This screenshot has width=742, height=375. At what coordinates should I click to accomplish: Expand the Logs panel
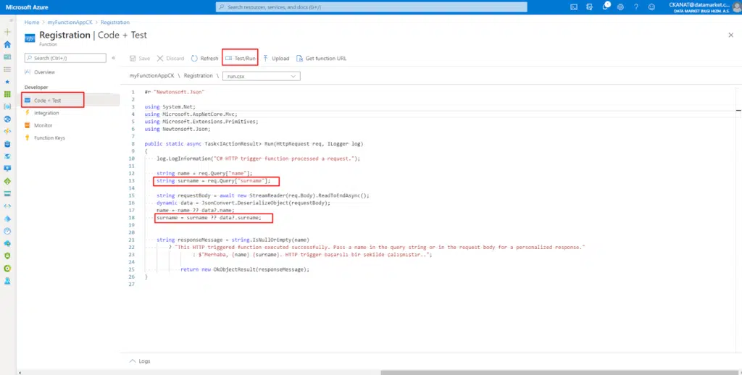coord(140,361)
